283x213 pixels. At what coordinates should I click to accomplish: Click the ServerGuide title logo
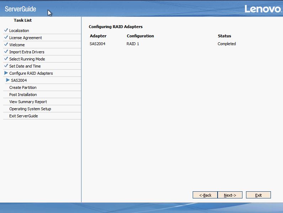tap(20, 9)
